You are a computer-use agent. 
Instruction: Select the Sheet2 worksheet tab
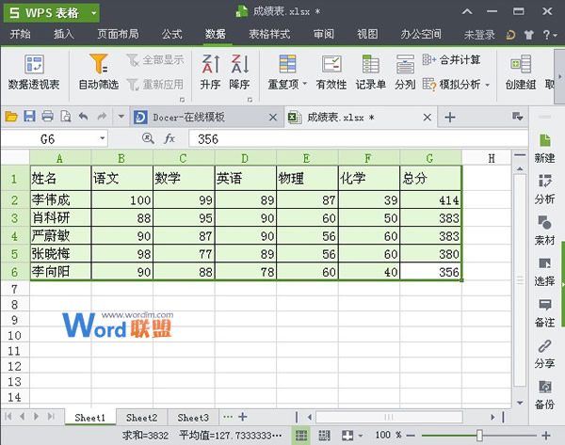141,417
